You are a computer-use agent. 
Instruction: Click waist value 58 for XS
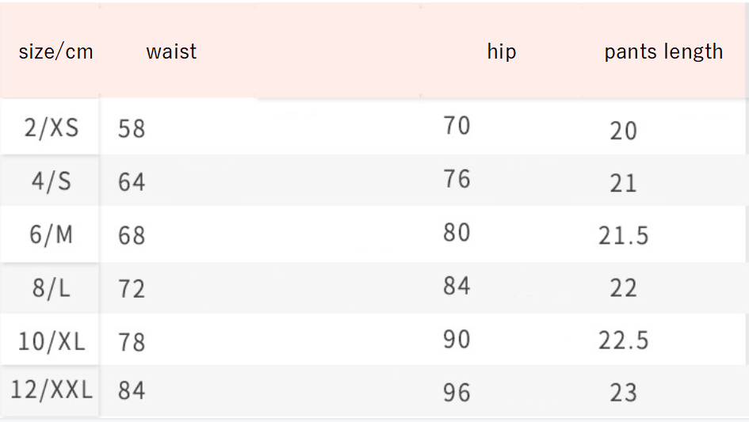click(x=132, y=128)
